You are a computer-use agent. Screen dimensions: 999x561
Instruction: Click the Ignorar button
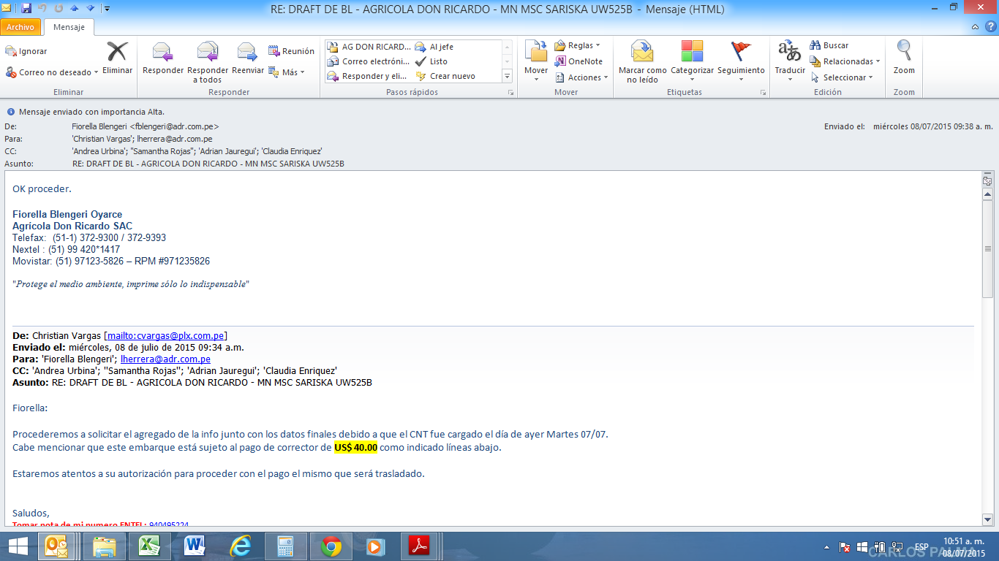(26, 51)
